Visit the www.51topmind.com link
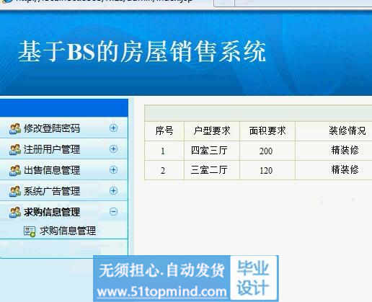Image resolution: width=372 pixels, height=302 pixels. coord(161,292)
